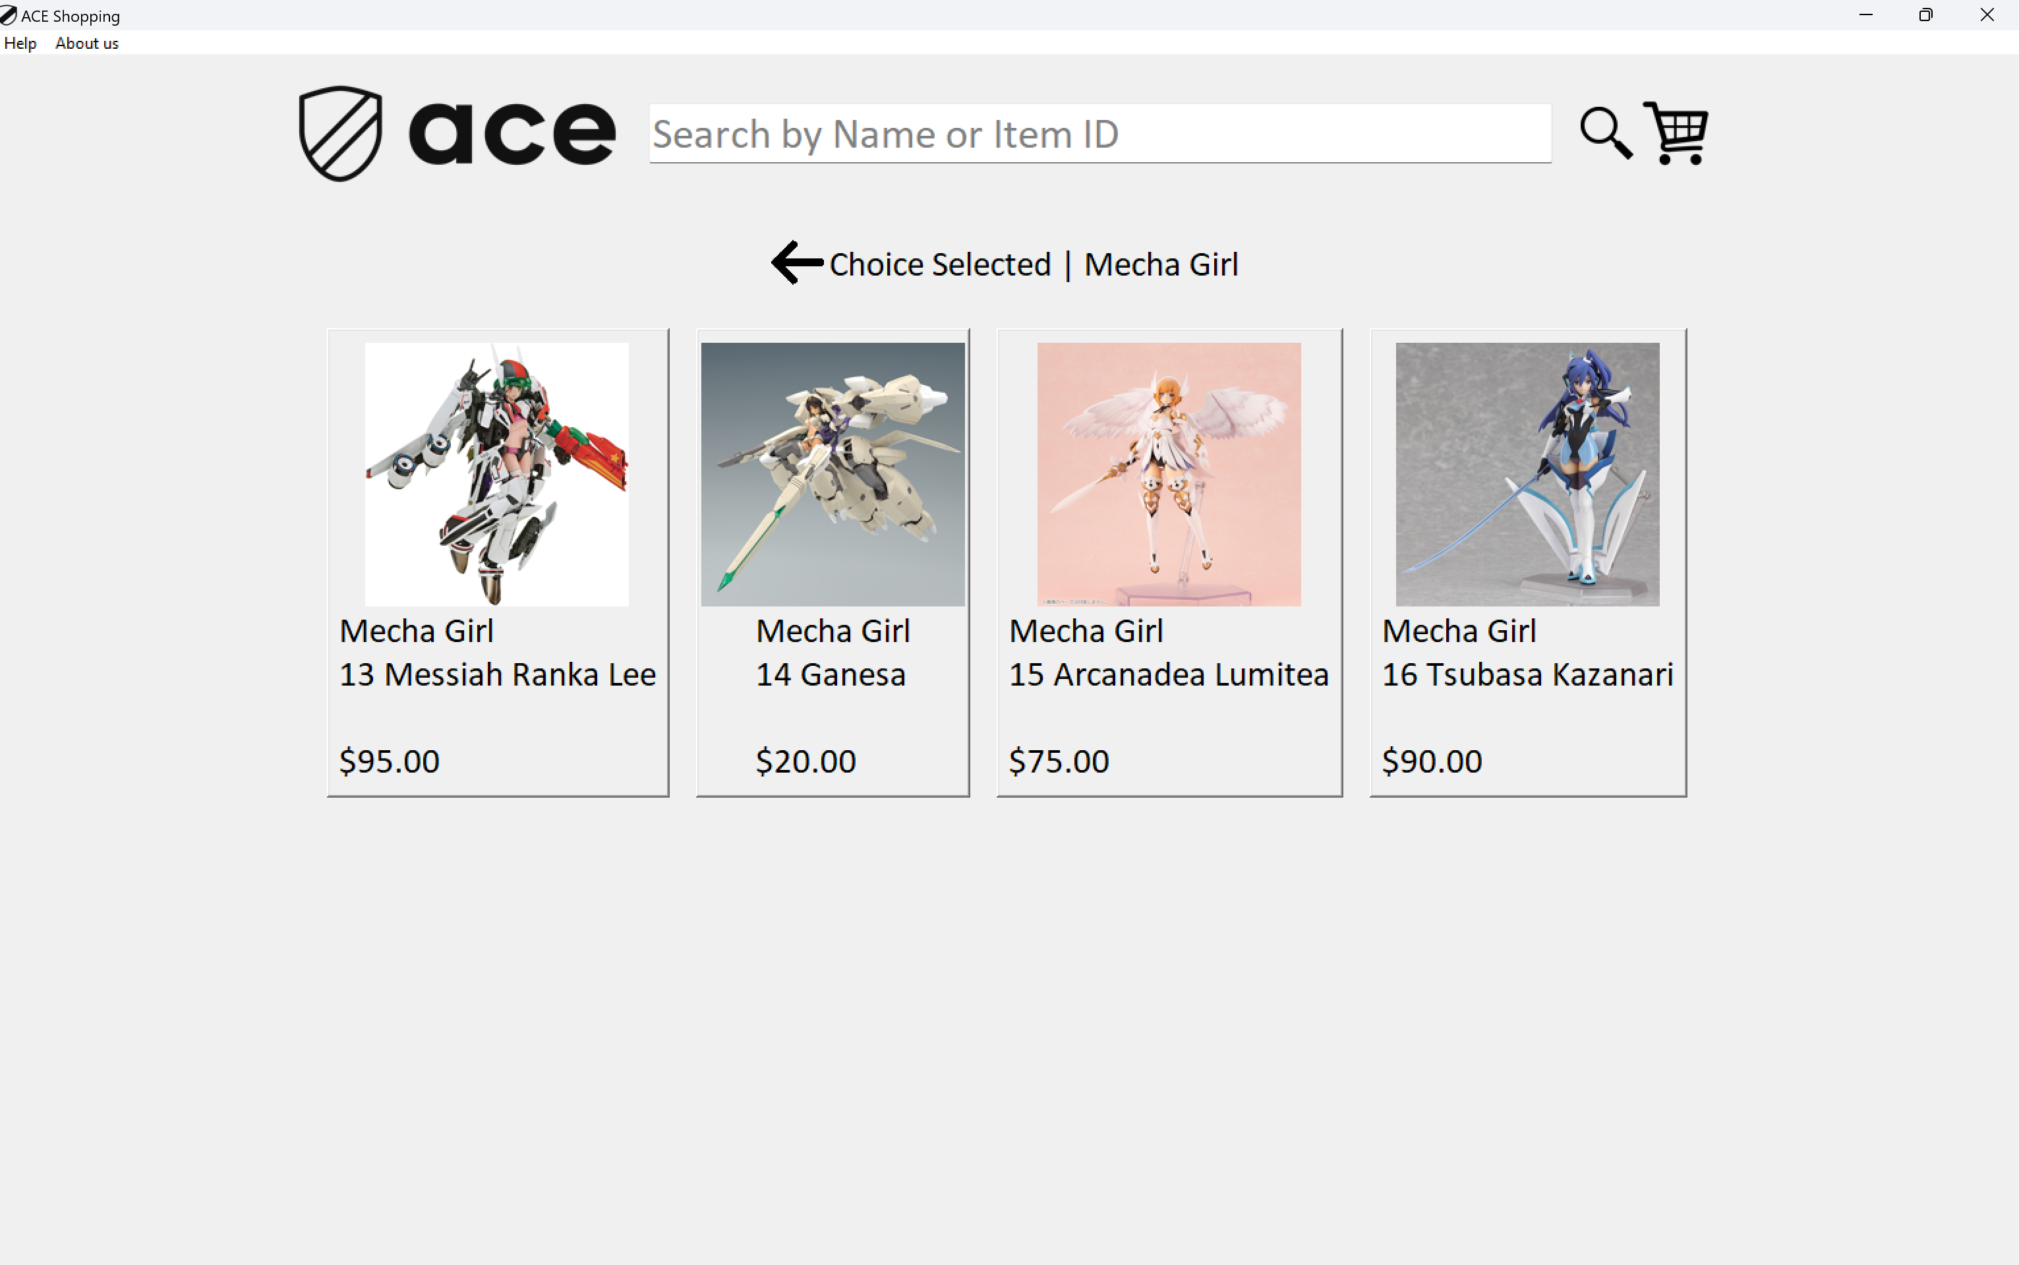Image resolution: width=2019 pixels, height=1265 pixels.
Task: Click the ACE Shopping title bar icon
Action: click(9, 15)
